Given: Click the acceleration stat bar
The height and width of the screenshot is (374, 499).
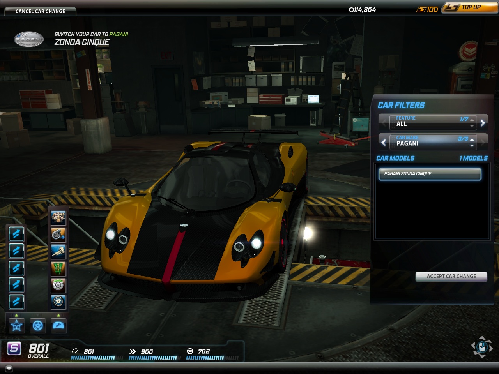Looking at the screenshot, I should tap(155, 358).
